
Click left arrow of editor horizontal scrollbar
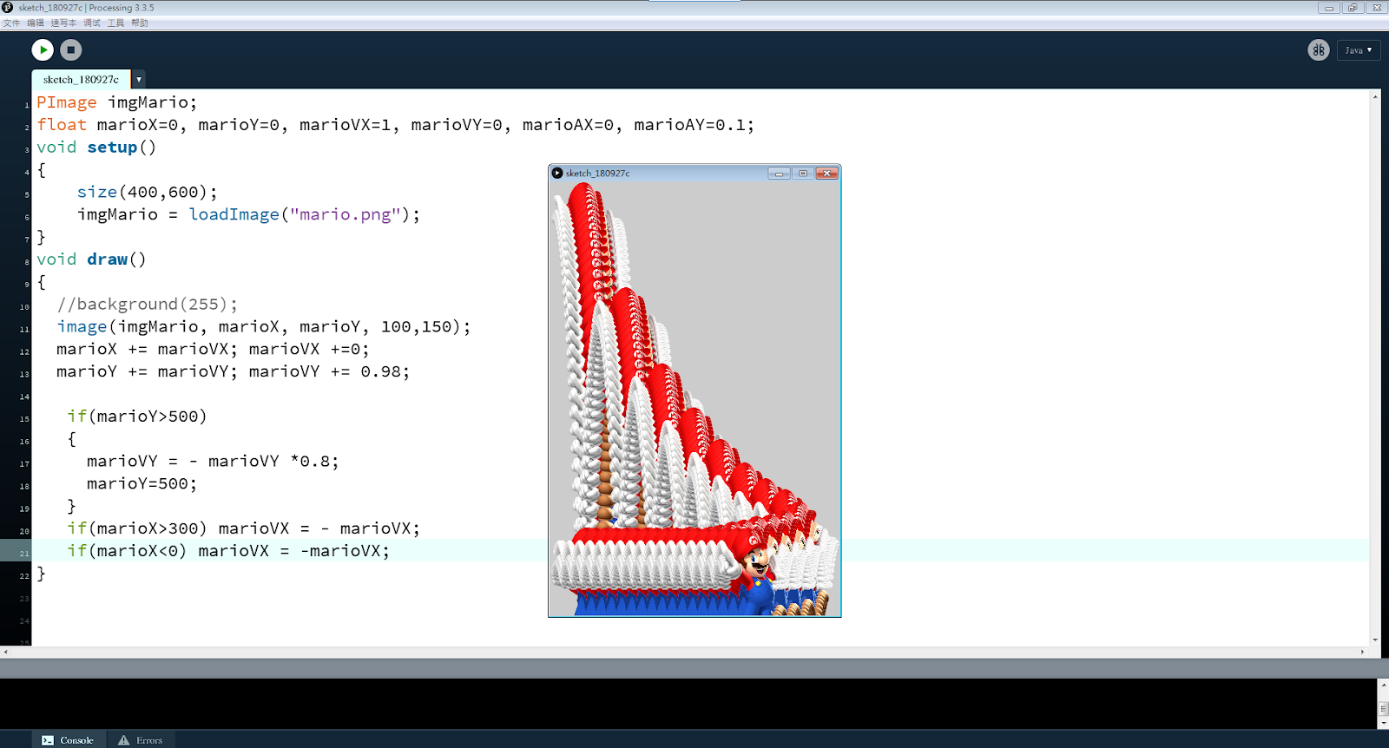pos(5,652)
